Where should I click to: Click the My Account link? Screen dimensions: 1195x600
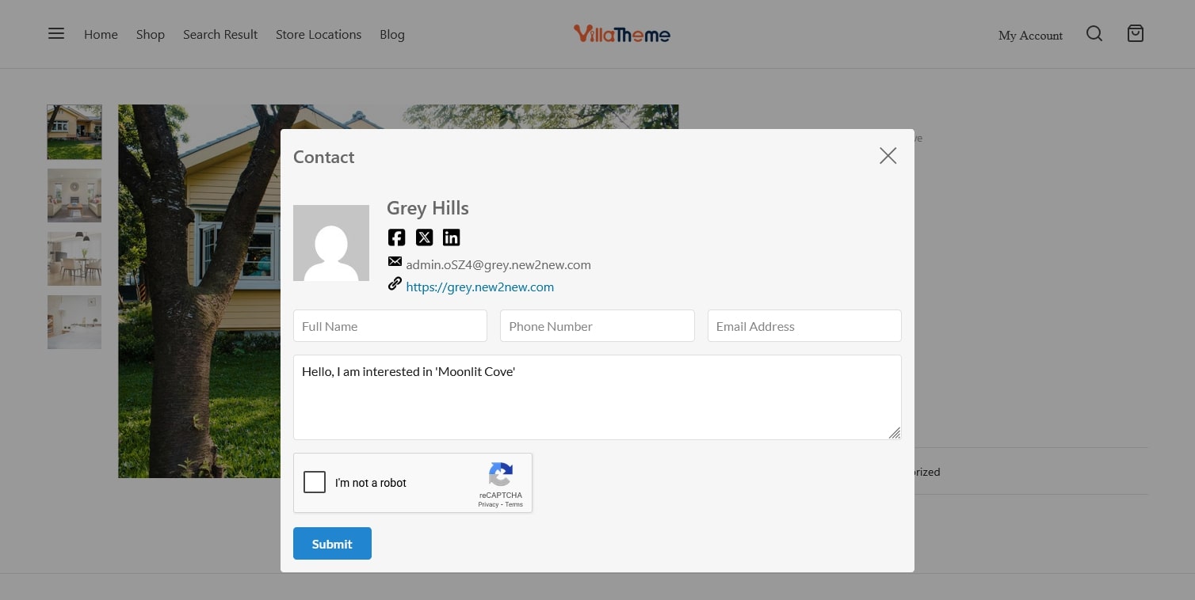(x=1030, y=36)
